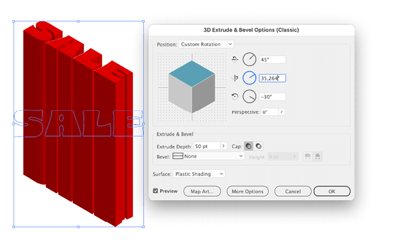Click the top-center bounding box handle
The height and width of the screenshot is (249, 403).
(x=79, y=21)
